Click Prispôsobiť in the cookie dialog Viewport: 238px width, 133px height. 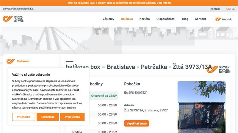(24, 117)
